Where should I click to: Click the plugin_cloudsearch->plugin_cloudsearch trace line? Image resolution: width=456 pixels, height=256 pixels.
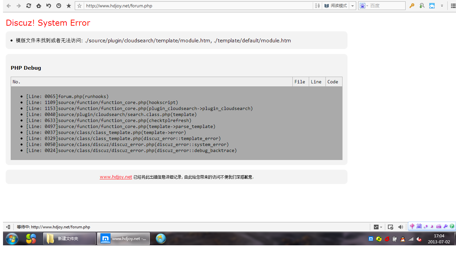(140, 108)
